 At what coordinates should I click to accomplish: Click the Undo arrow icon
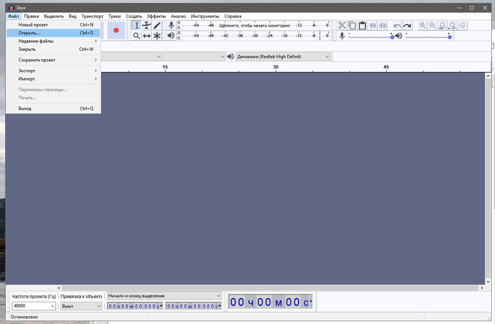tap(397, 25)
